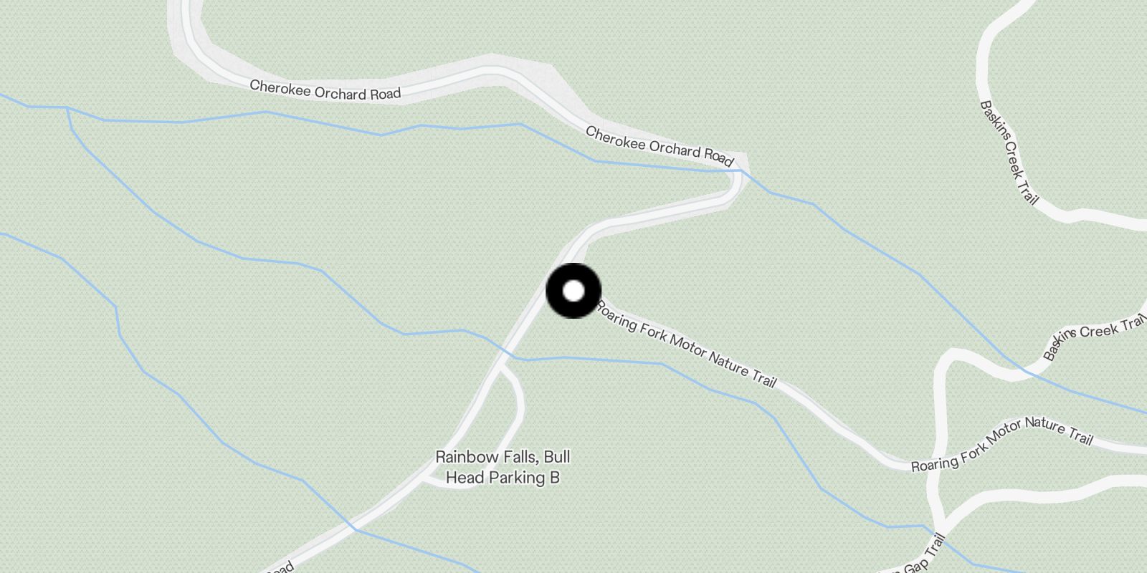Click the stream crossing the road at the bottom left

coord(354,529)
